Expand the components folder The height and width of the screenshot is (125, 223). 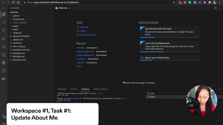click(x=18, y=19)
